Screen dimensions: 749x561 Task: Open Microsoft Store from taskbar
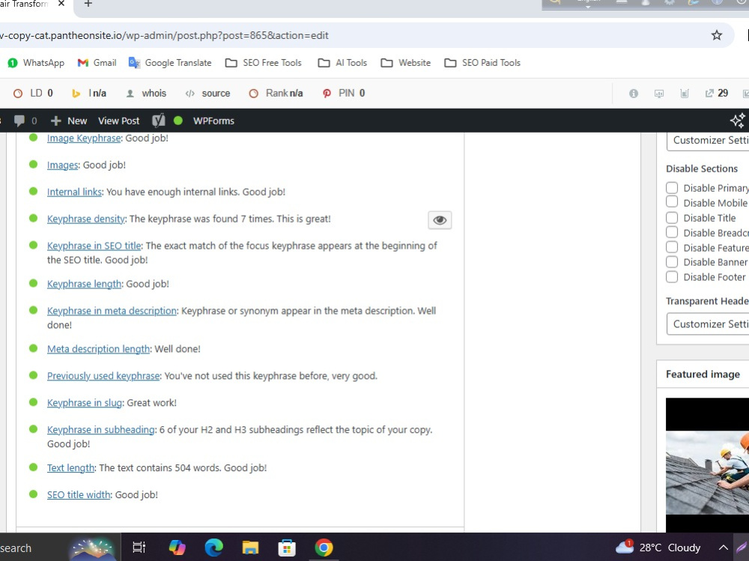point(287,548)
